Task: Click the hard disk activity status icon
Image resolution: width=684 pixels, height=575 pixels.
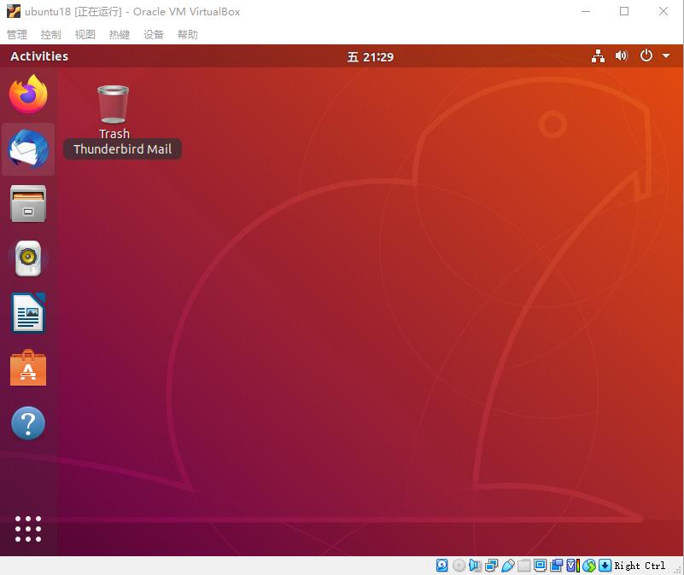Action: pos(441,566)
